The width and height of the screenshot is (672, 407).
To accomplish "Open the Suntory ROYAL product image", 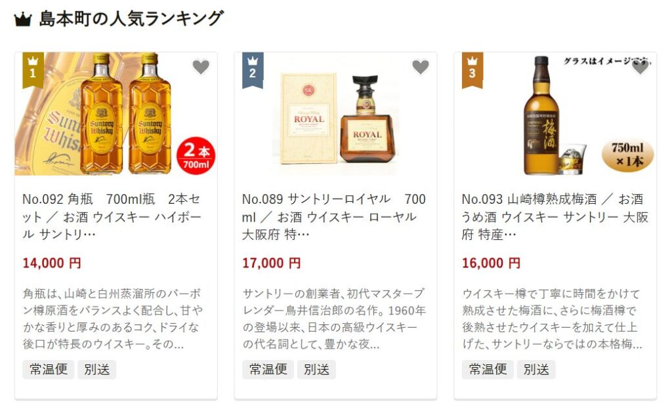I will click(x=335, y=114).
